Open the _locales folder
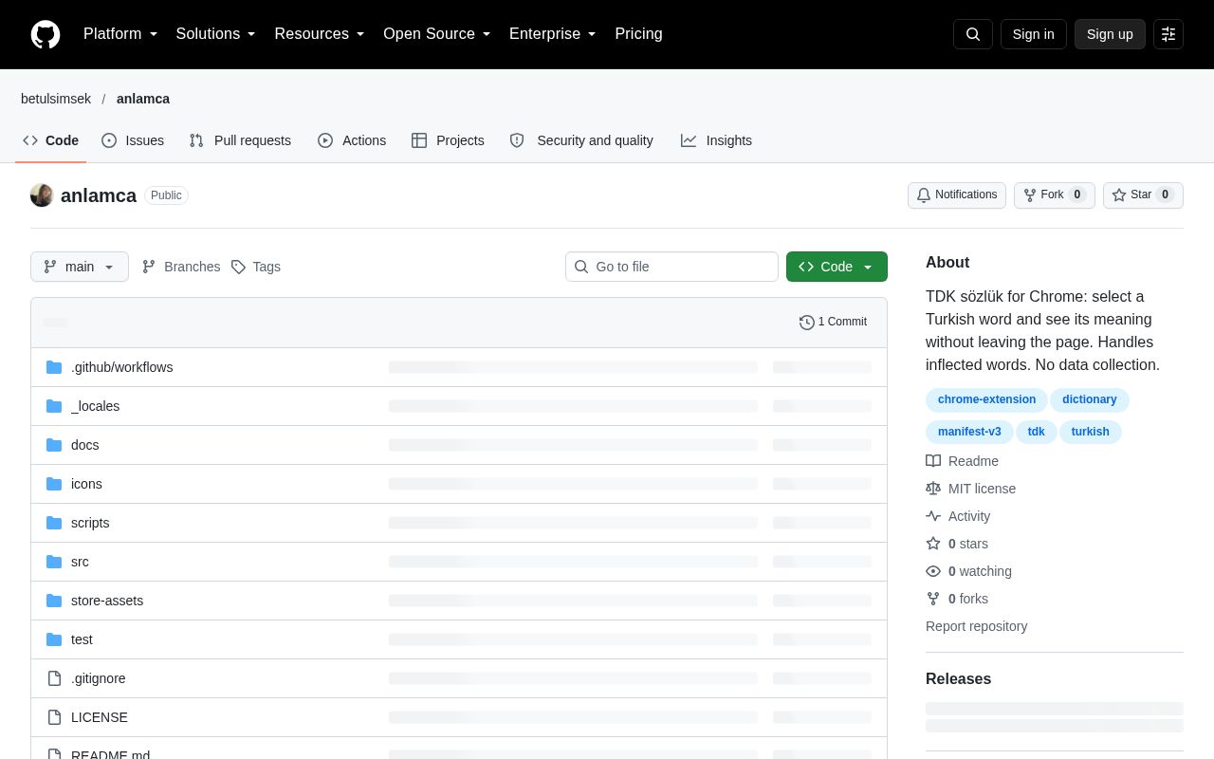 click(95, 406)
